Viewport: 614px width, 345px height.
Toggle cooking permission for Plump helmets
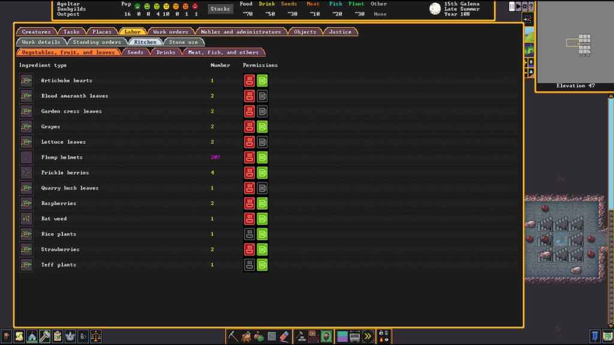click(x=249, y=157)
